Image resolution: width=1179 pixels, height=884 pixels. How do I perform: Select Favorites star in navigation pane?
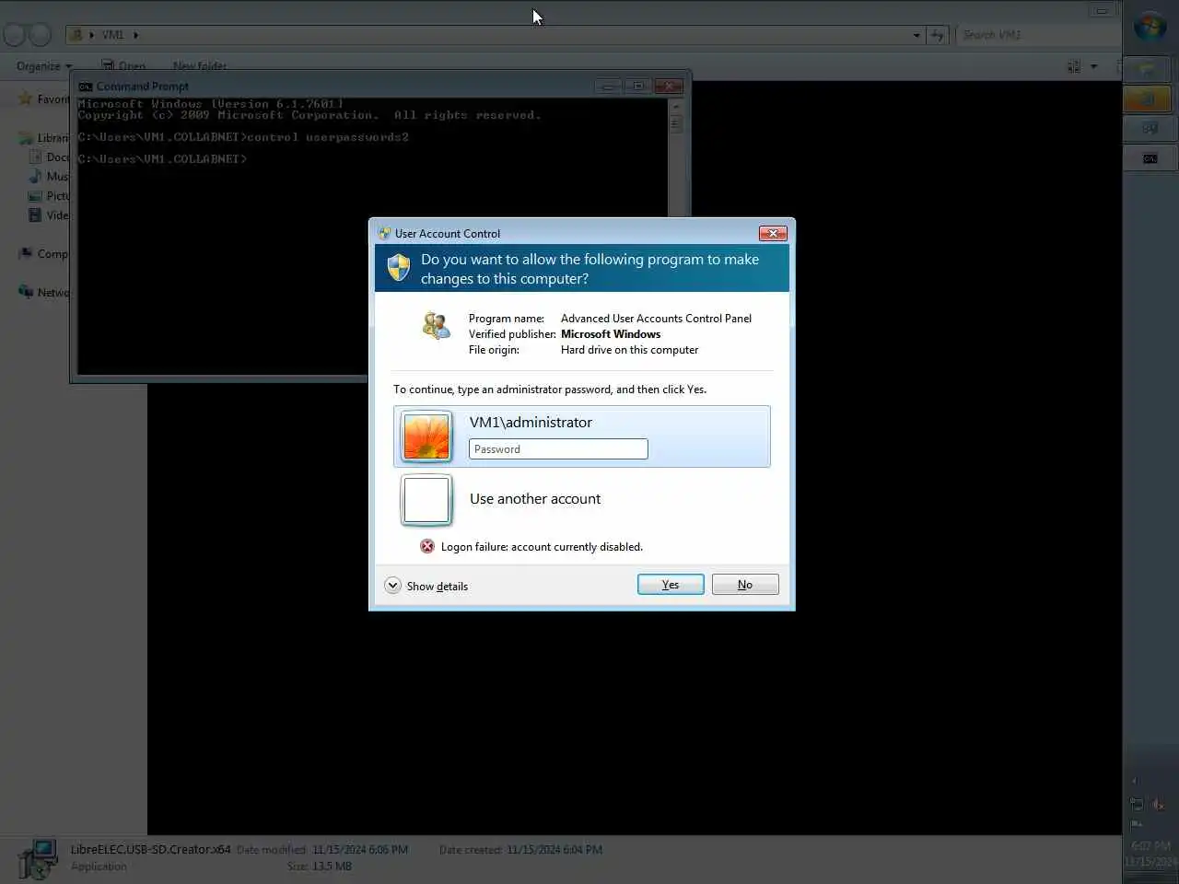click(26, 99)
